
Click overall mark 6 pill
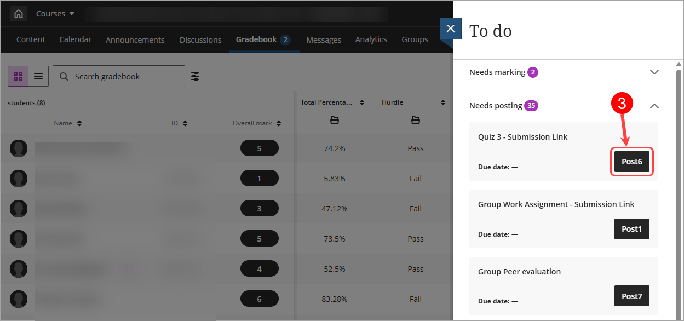(259, 299)
